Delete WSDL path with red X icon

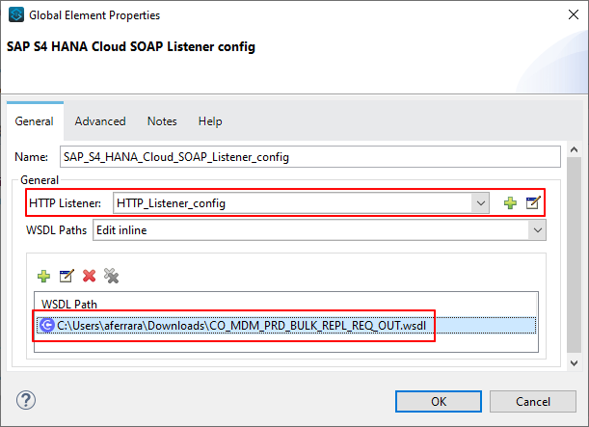click(x=89, y=276)
